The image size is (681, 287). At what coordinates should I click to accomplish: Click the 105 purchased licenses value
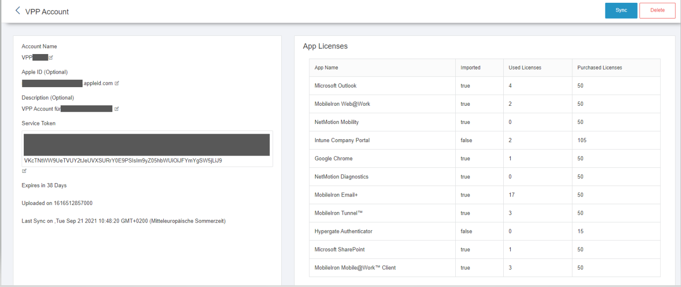click(x=582, y=140)
